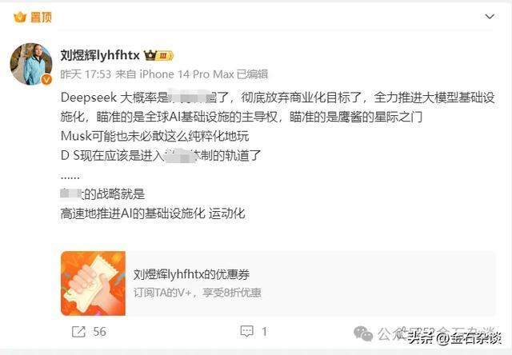Open the 刘煜辉lyhfhtx的优惠券 coupon title
The width and height of the screenshot is (512, 355).
[x=191, y=274]
